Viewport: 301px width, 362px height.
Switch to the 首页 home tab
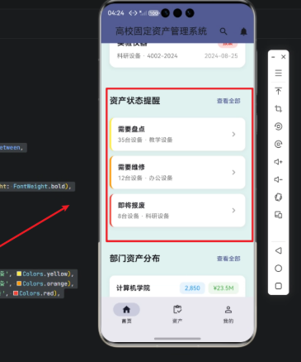126,313
